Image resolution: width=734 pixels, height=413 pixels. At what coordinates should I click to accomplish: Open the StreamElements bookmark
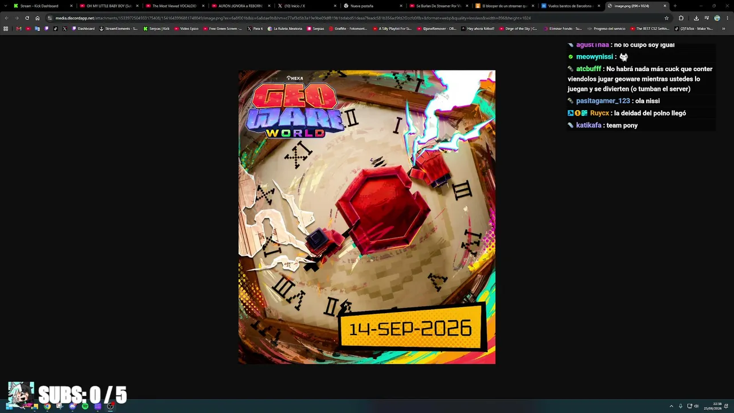(119, 29)
